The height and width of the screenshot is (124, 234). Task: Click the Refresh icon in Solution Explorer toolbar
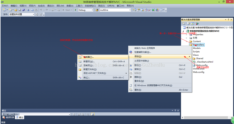192,24
